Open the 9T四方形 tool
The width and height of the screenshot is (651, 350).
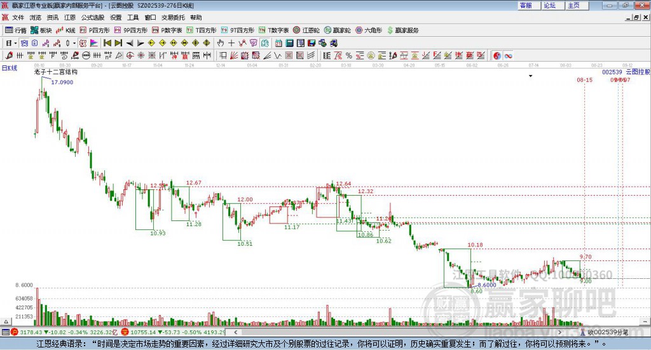(238, 30)
